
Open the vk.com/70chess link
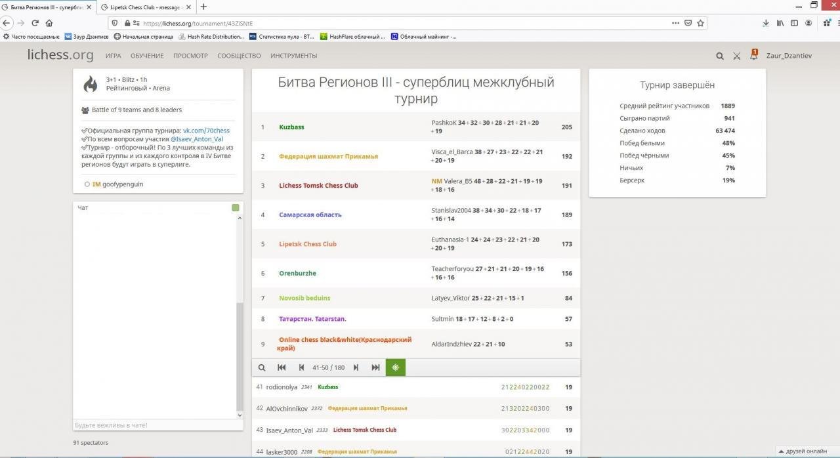pos(206,131)
